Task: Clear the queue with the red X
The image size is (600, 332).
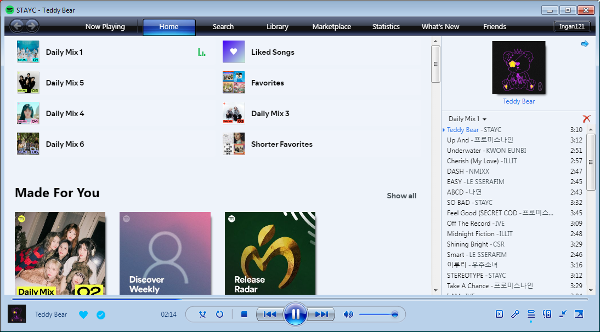Action: tap(586, 119)
